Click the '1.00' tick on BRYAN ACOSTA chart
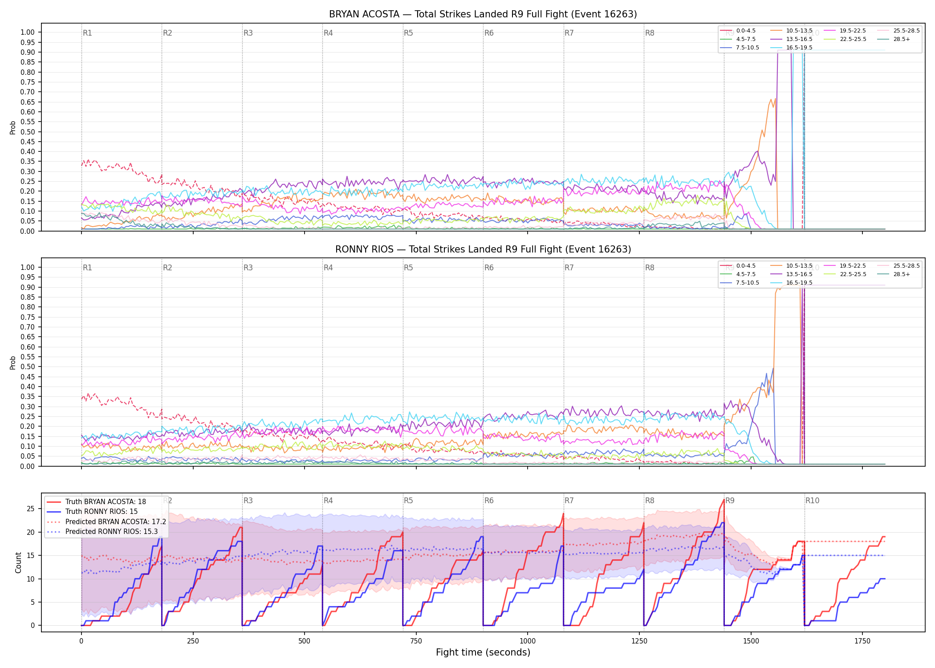The image size is (935, 668). (x=28, y=32)
